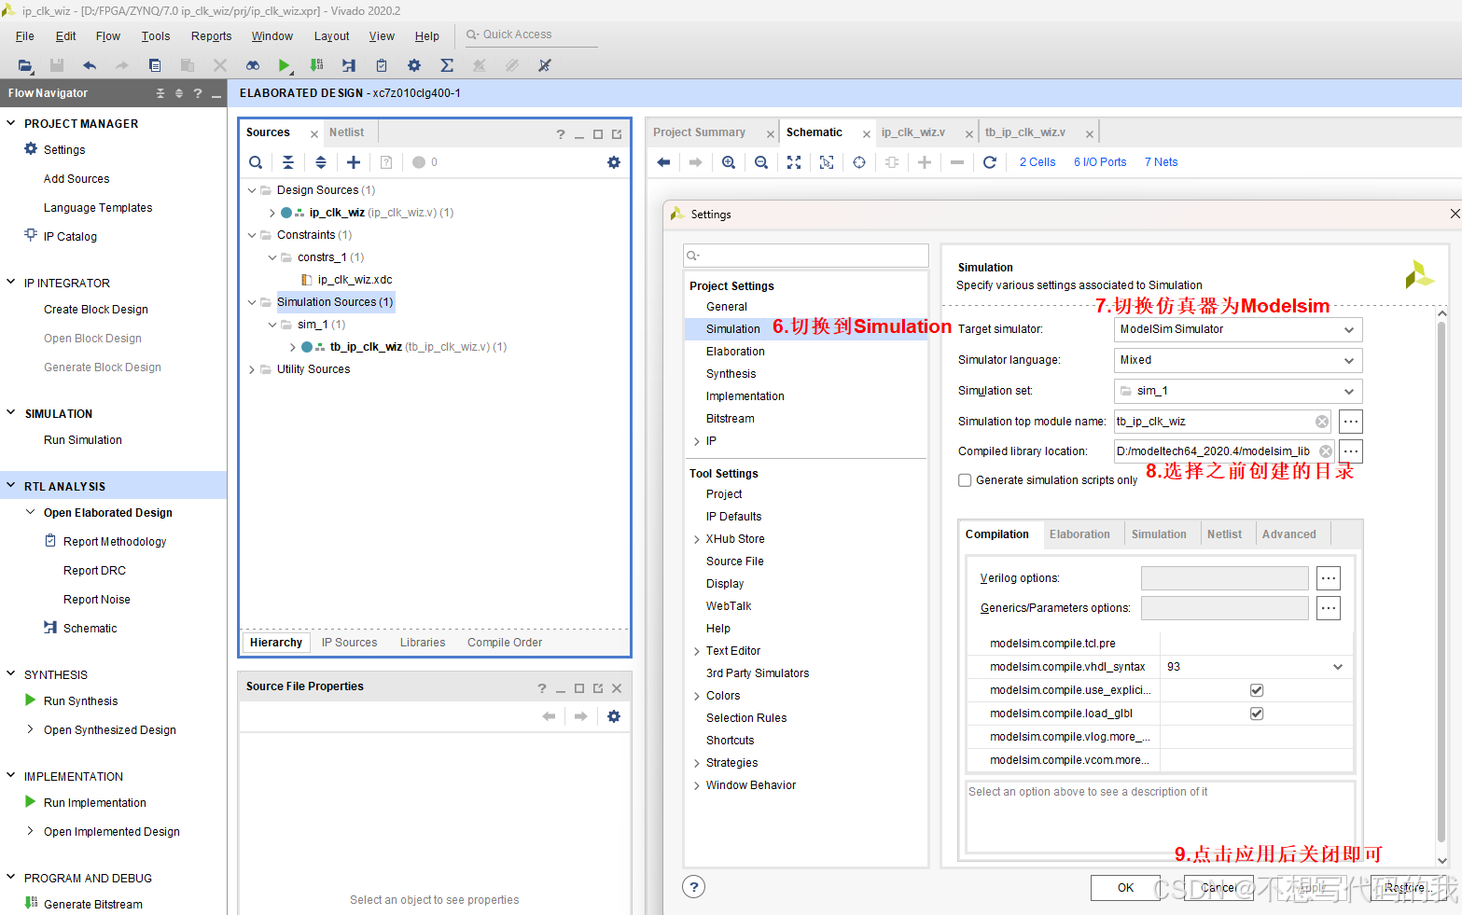
Task: Open Simulator language dropdown
Action: 1238,360
